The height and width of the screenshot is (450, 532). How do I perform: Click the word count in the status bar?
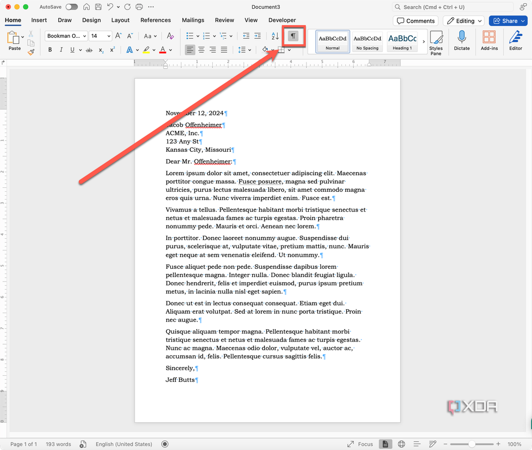[x=58, y=444]
